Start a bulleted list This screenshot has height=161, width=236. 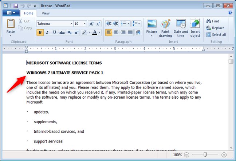coord(123,24)
